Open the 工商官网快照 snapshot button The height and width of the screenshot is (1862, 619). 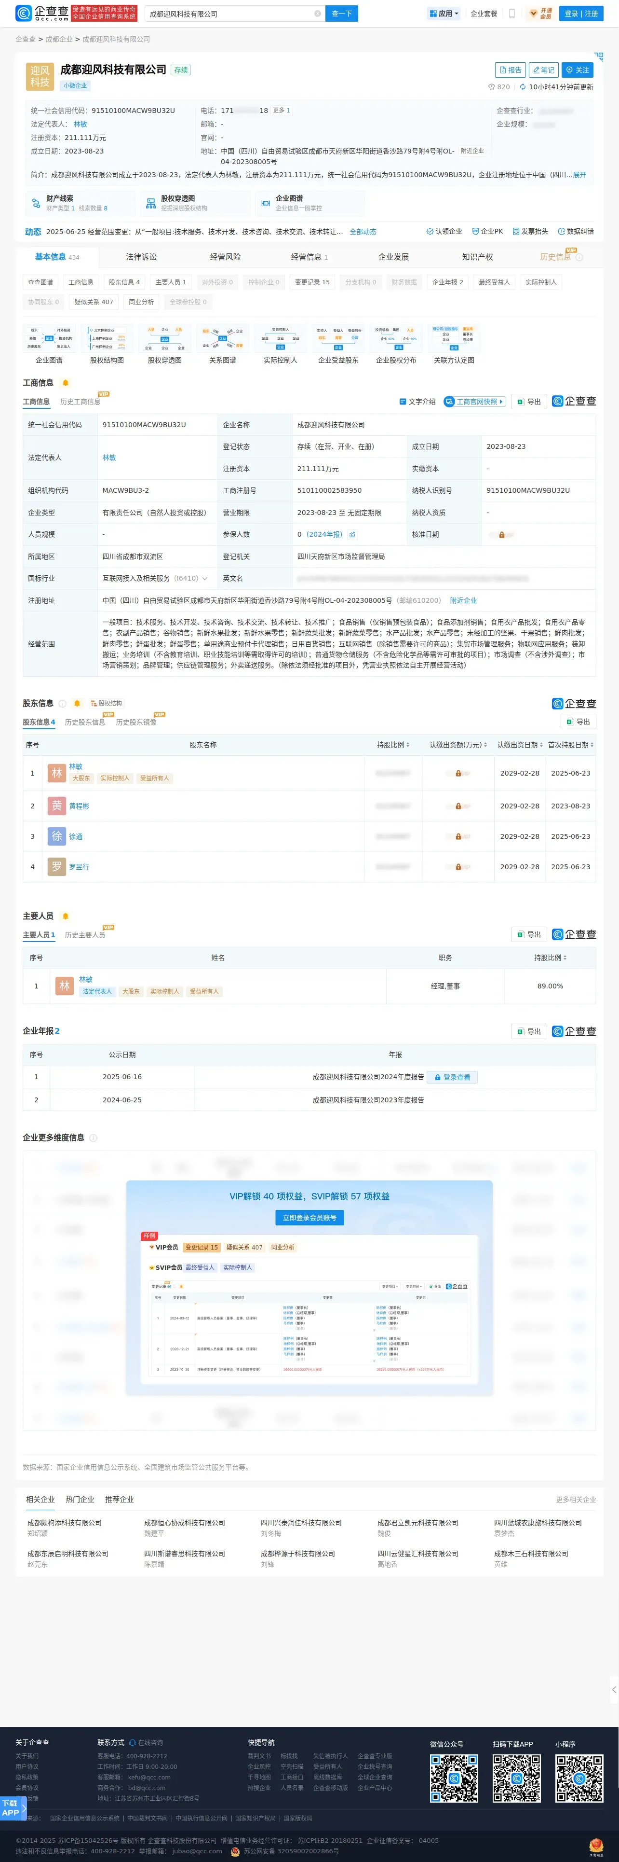[474, 402]
